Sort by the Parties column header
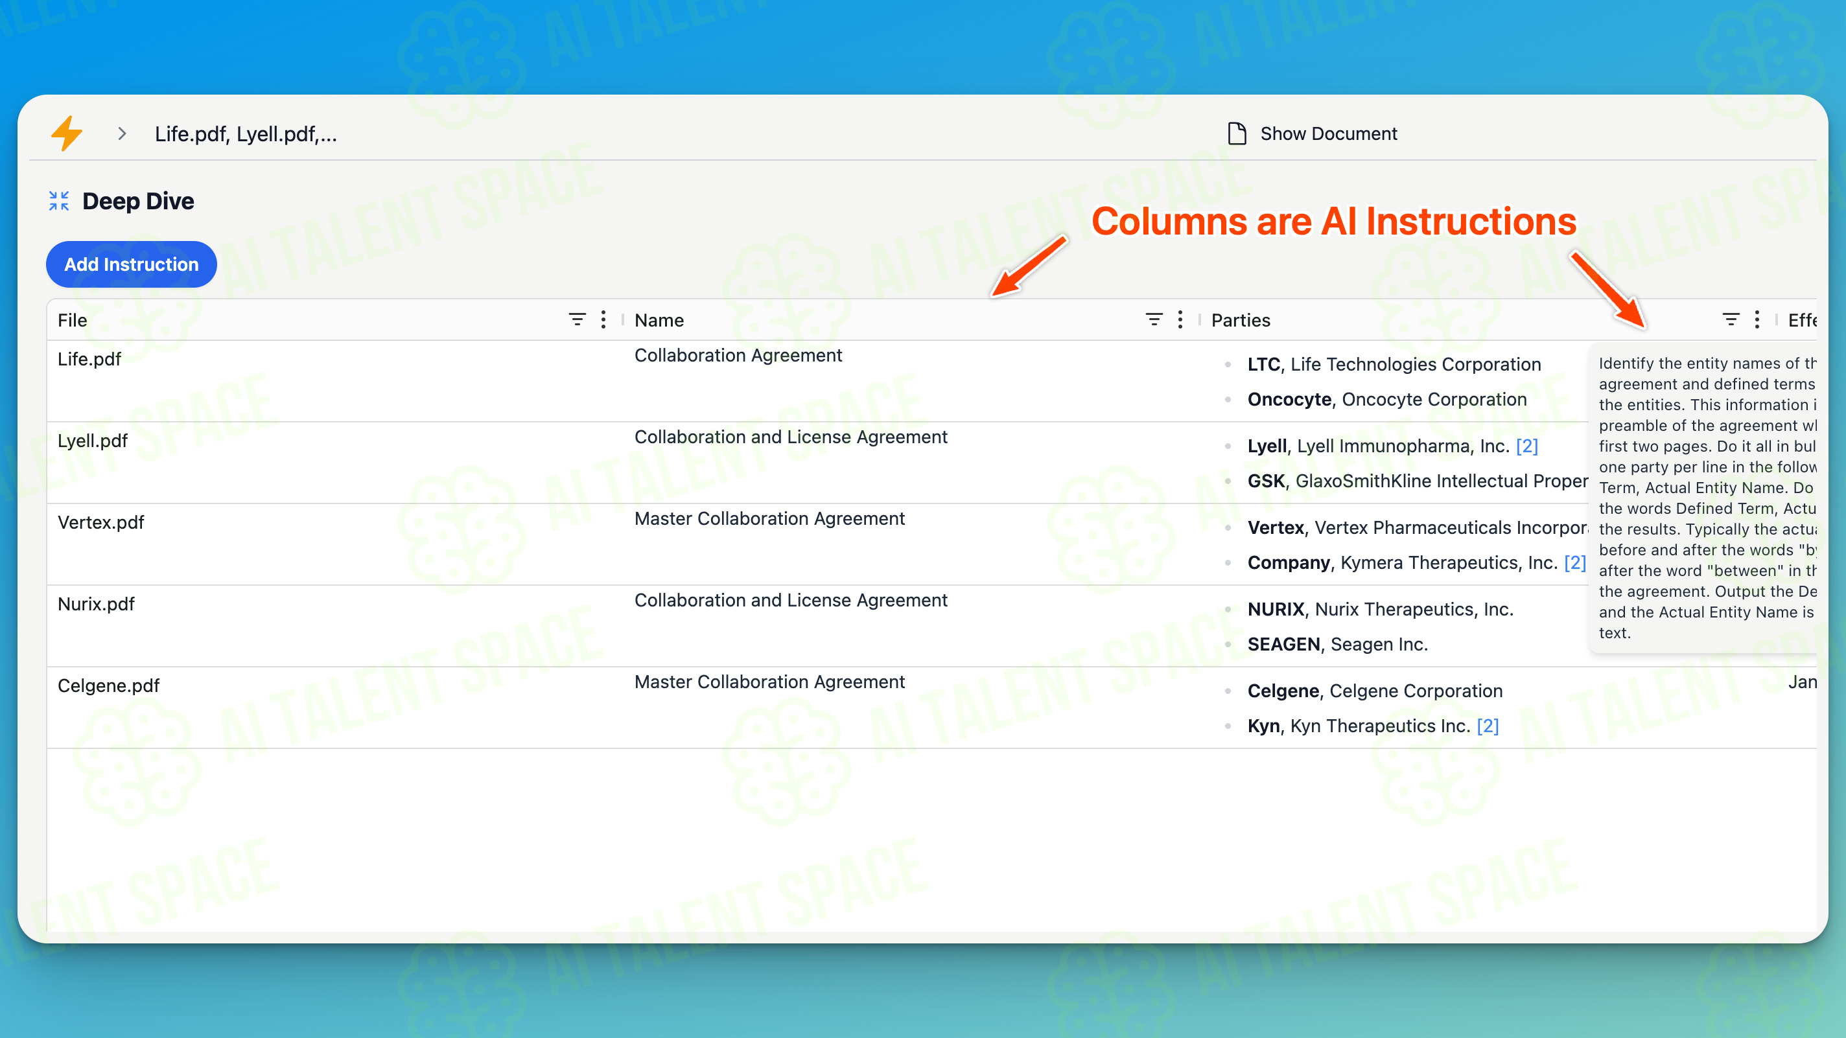The width and height of the screenshot is (1846, 1038). pos(1241,320)
